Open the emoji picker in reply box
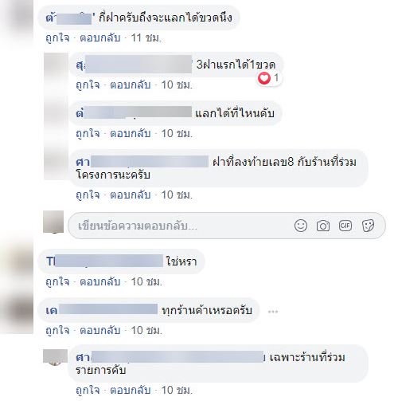 coord(301,226)
